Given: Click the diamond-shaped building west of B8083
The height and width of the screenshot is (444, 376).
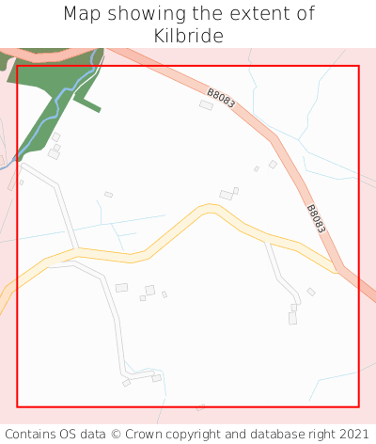Looking at the screenshot, I should click(x=273, y=165).
